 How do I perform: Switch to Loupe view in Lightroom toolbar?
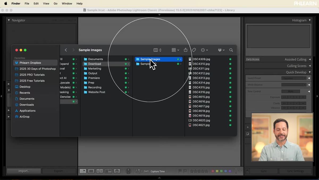[91, 171]
